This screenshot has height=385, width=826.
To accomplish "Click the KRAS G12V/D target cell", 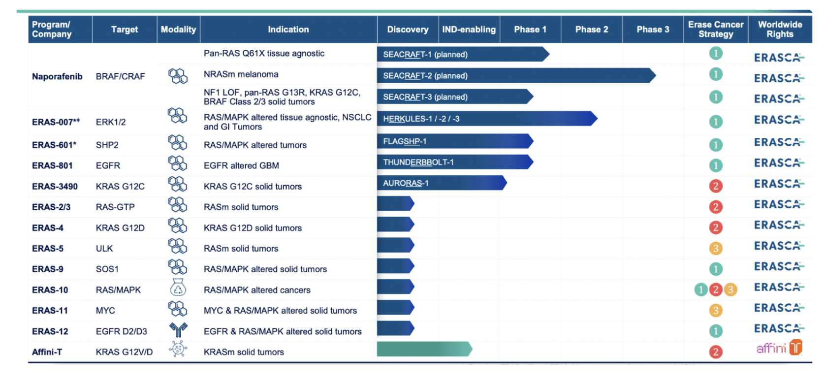I will 124,352.
